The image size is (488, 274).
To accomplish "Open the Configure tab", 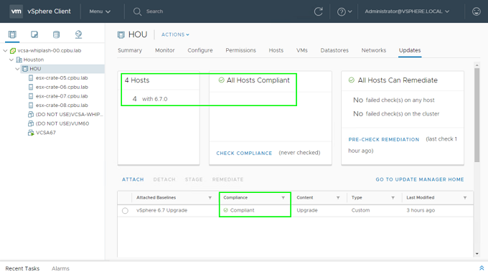I will click(x=200, y=50).
